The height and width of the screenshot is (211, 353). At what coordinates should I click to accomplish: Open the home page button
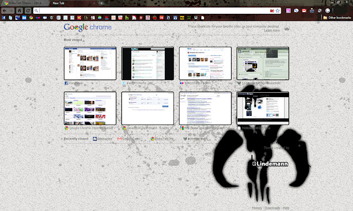tap(20, 10)
